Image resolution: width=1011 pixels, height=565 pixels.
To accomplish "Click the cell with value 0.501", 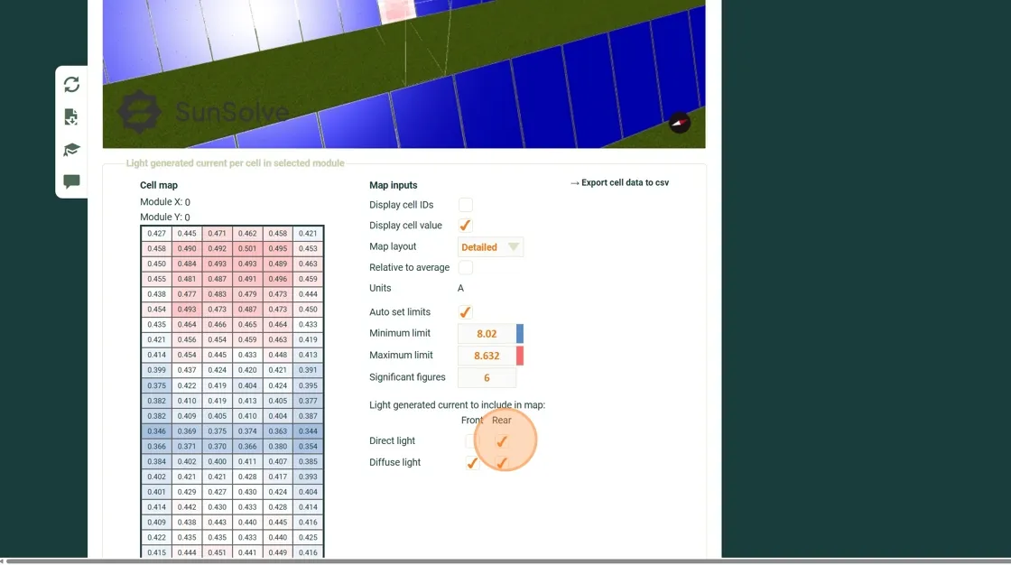I will [247, 249].
